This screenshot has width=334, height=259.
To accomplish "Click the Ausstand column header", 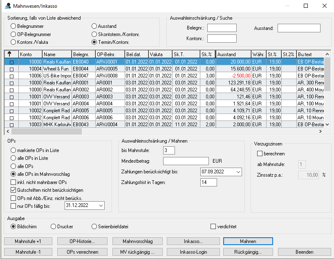I will coord(233,54).
